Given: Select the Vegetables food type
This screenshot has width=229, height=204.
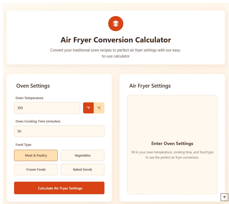Looking at the screenshot, I should 82,155.
